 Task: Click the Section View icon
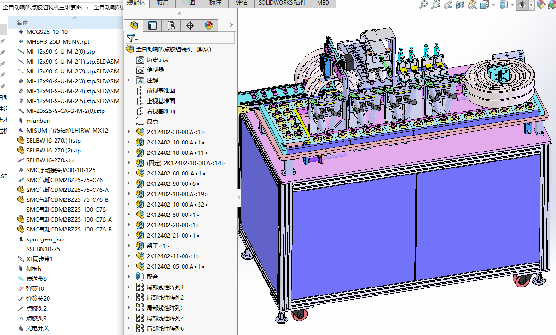click(x=460, y=5)
